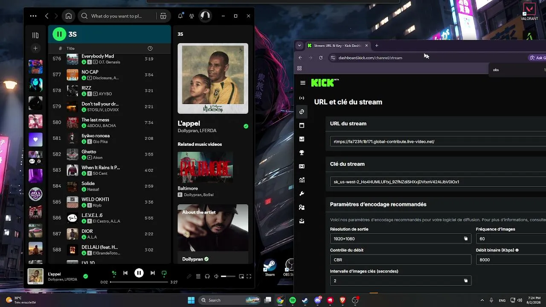
Task: Open Kick sidebar wrench settings icon
Action: tap(302, 194)
